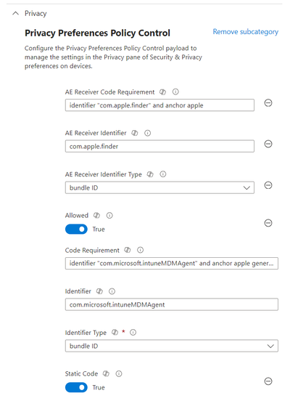290x401 pixels.
Task: Open the Identifier Type dropdown
Action: click(172, 346)
